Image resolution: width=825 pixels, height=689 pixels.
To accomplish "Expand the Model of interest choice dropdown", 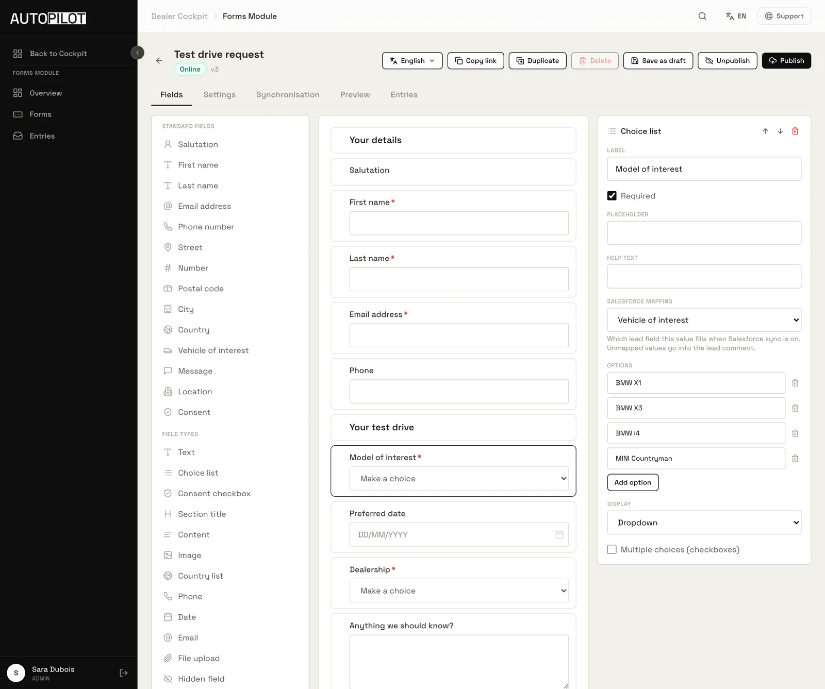I will coord(459,479).
